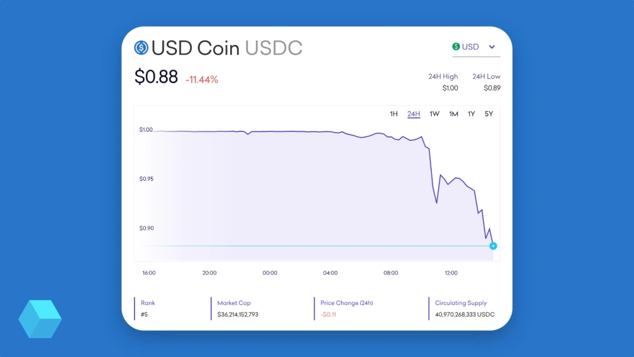Click the green dollar currency icon
The image size is (634, 357).
(x=456, y=47)
